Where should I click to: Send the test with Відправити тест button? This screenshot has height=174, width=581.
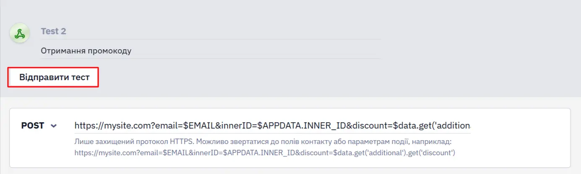[x=54, y=78]
